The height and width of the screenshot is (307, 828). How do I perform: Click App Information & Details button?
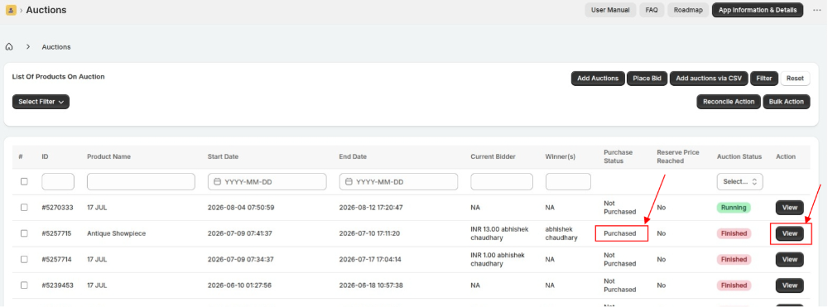pos(758,10)
